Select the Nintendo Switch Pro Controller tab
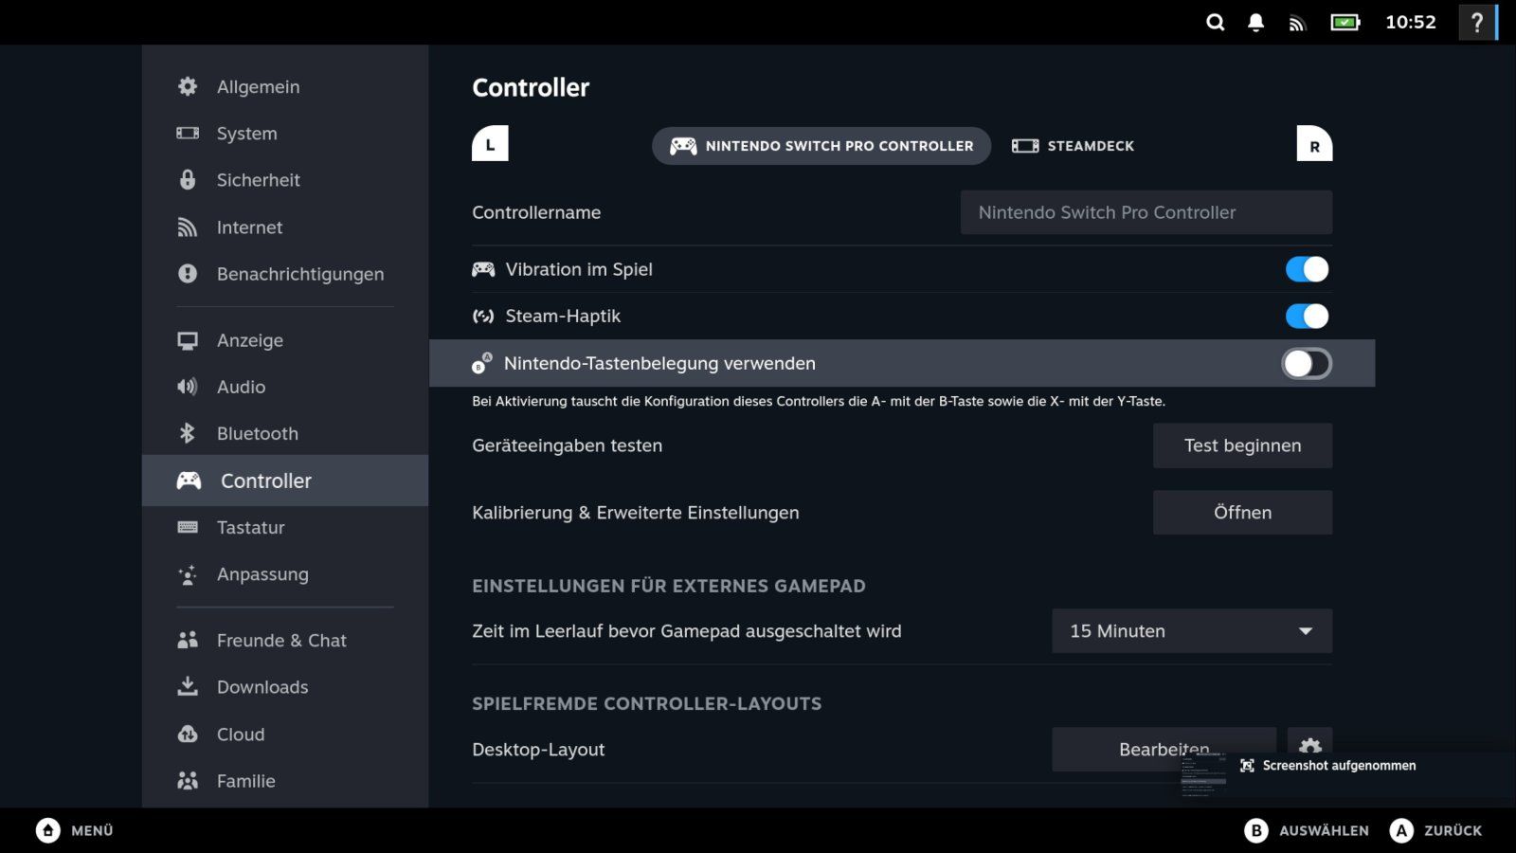The width and height of the screenshot is (1516, 853). point(821,146)
